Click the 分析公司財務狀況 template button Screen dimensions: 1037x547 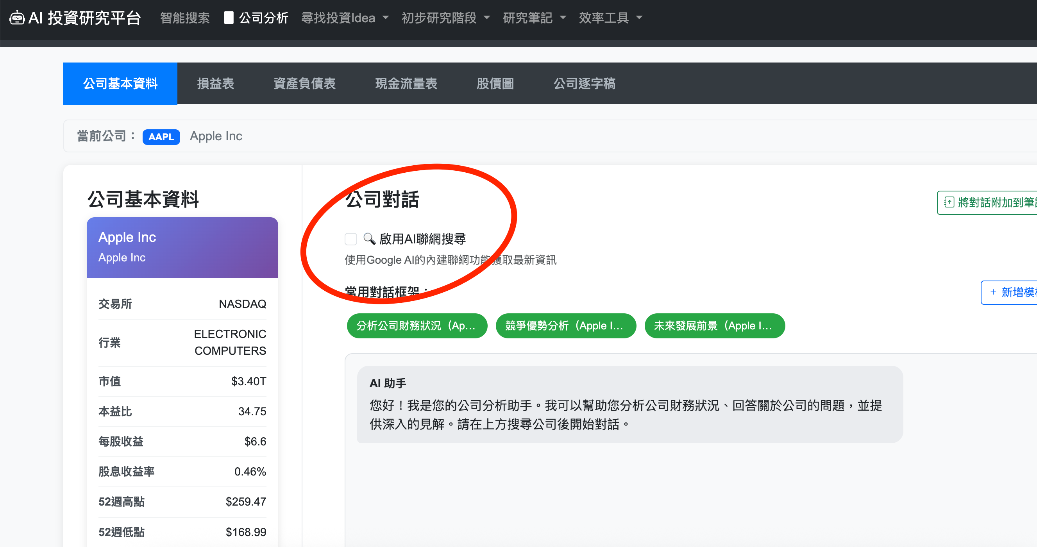point(417,325)
